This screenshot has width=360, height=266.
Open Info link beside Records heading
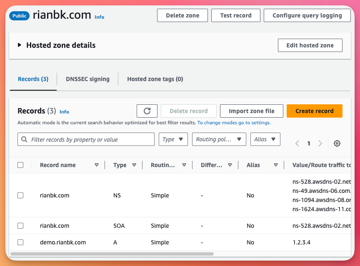coord(64,112)
